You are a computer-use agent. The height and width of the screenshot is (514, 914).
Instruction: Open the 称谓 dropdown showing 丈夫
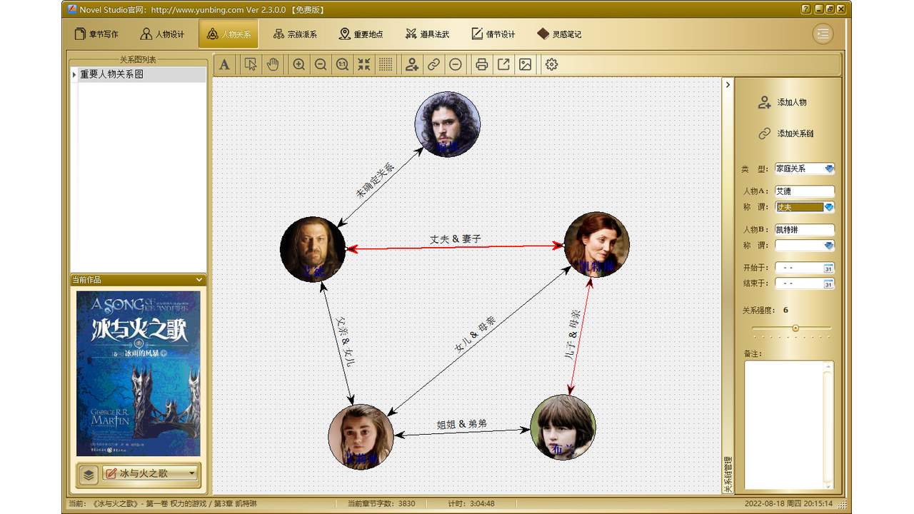pyautogui.click(x=828, y=206)
